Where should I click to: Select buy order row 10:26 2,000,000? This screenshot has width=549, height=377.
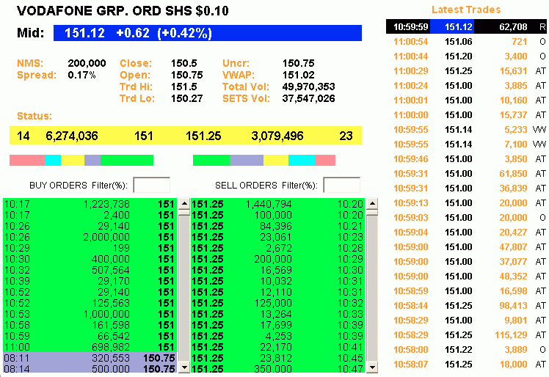(x=90, y=237)
